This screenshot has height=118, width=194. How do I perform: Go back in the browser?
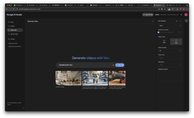[x=7, y=9]
